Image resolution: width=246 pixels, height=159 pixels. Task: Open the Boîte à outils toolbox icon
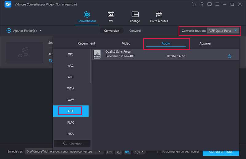pos(159,14)
